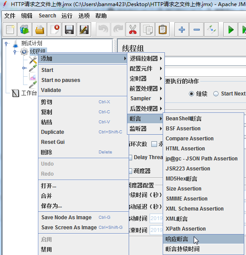This screenshot has width=246, height=255.
Task: Expand the 后置处理器 submenu
Action: coord(146,109)
